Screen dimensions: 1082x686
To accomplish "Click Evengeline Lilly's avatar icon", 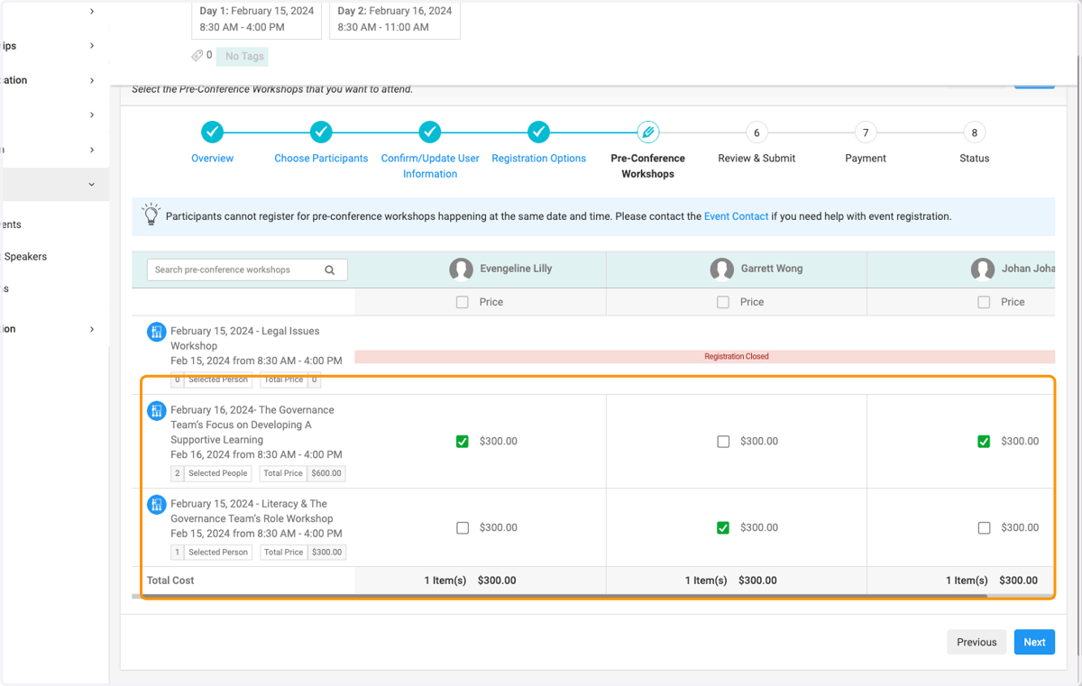I will pyautogui.click(x=461, y=269).
